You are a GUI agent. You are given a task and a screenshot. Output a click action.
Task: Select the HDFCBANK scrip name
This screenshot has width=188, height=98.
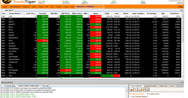click(13, 57)
